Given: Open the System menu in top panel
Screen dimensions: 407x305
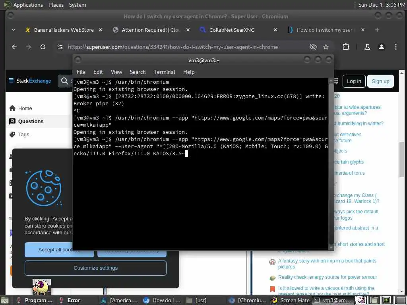Looking at the screenshot, I should (x=78, y=5).
